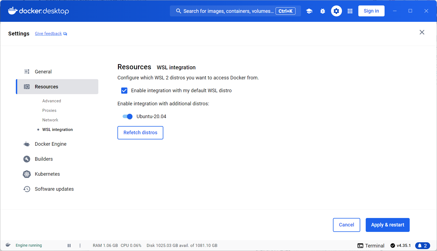This screenshot has height=251, width=437.
Task: Open the engine options three-dot menu
Action: coord(80,246)
